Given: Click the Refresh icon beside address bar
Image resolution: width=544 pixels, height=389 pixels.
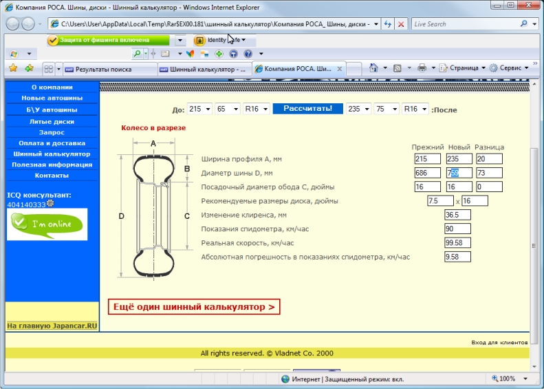Looking at the screenshot, I should pyautogui.click(x=389, y=23).
